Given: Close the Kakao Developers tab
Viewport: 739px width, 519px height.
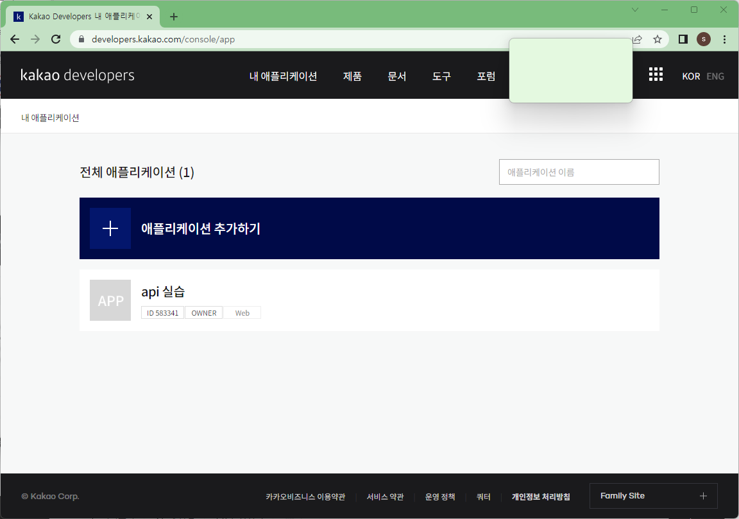Looking at the screenshot, I should (149, 17).
